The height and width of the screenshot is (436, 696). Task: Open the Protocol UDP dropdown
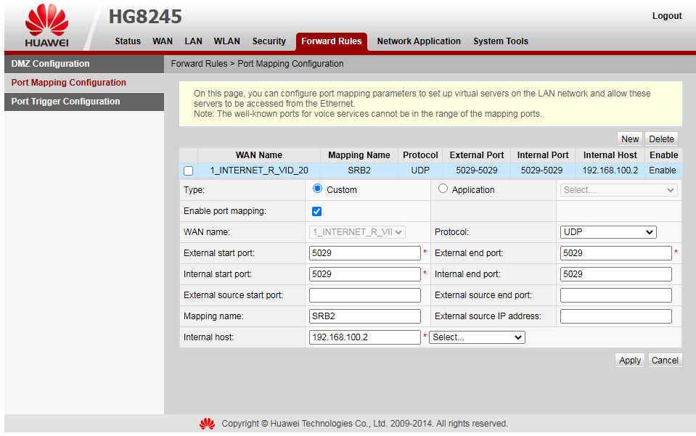tap(608, 232)
